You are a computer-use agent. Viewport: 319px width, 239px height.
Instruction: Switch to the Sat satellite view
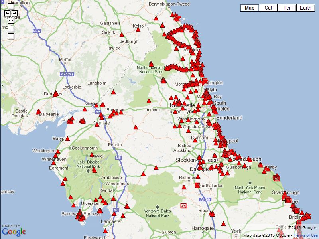point(268,8)
